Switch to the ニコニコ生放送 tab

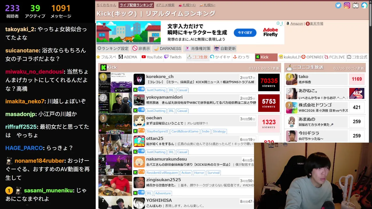pos(197,57)
